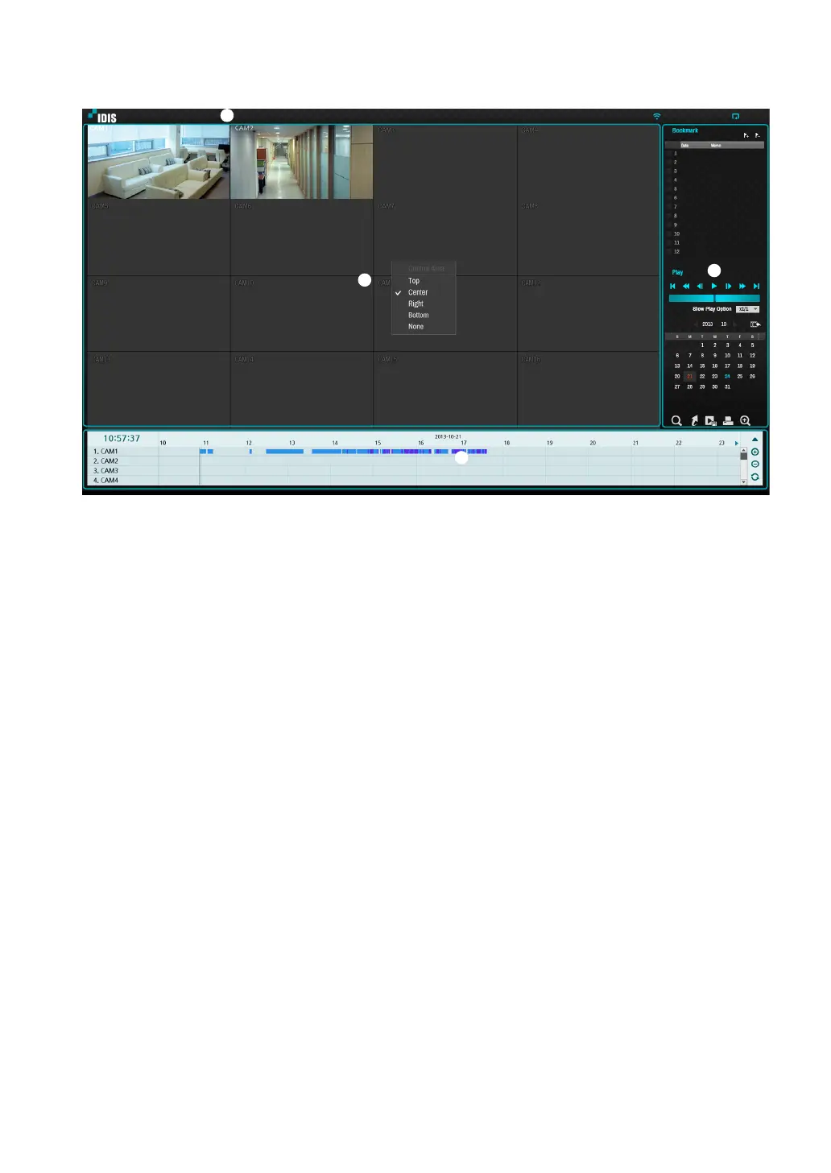The height and width of the screenshot is (1173, 831).
Task: Click the timeline vertical scrollbar thumb
Action: click(743, 456)
